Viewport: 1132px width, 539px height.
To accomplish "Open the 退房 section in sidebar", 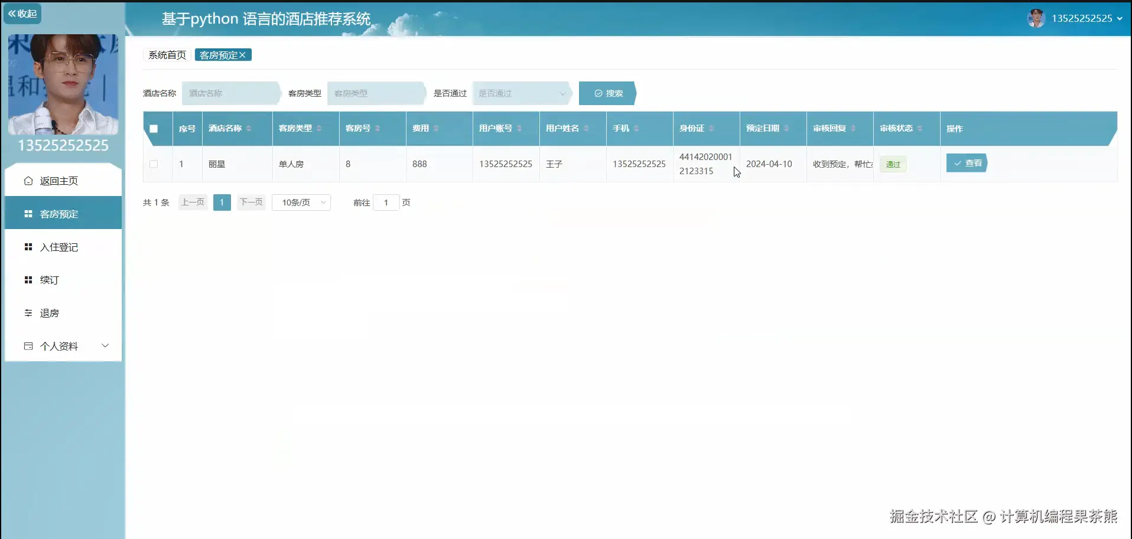I will [x=50, y=313].
